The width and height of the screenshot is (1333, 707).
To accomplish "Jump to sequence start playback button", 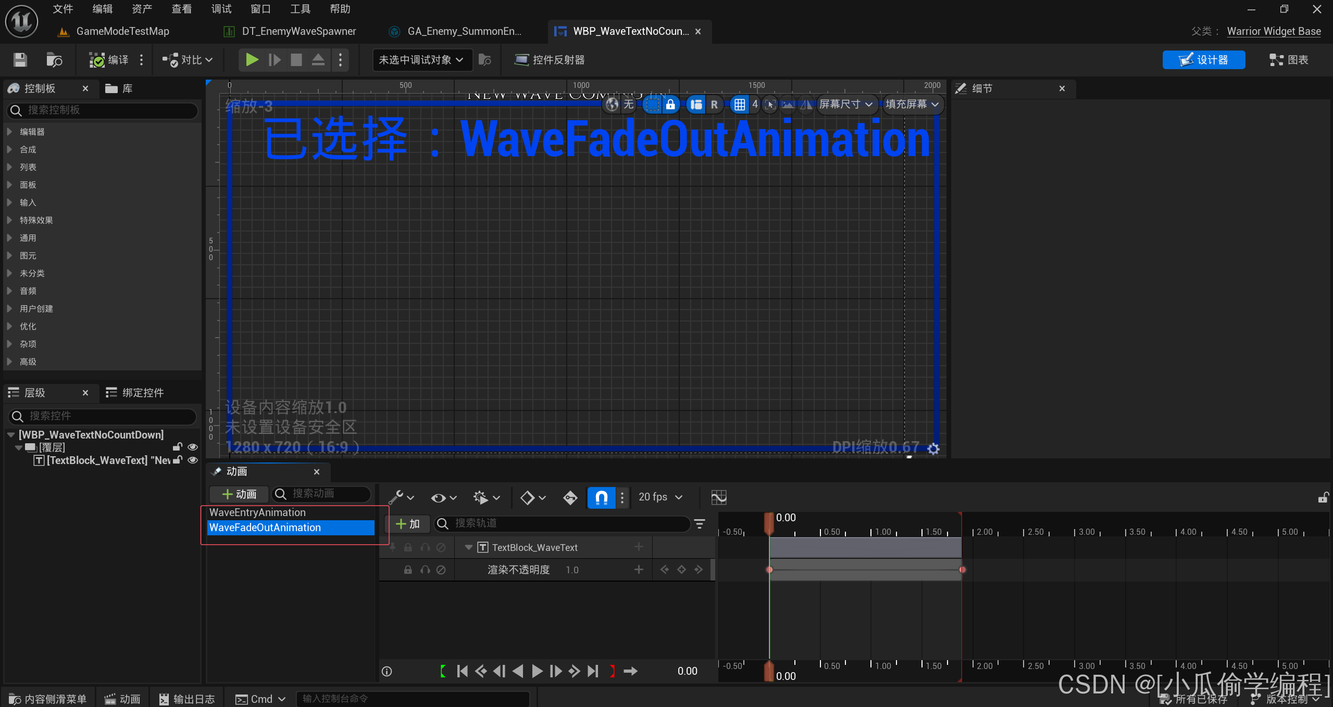I will coord(462,671).
